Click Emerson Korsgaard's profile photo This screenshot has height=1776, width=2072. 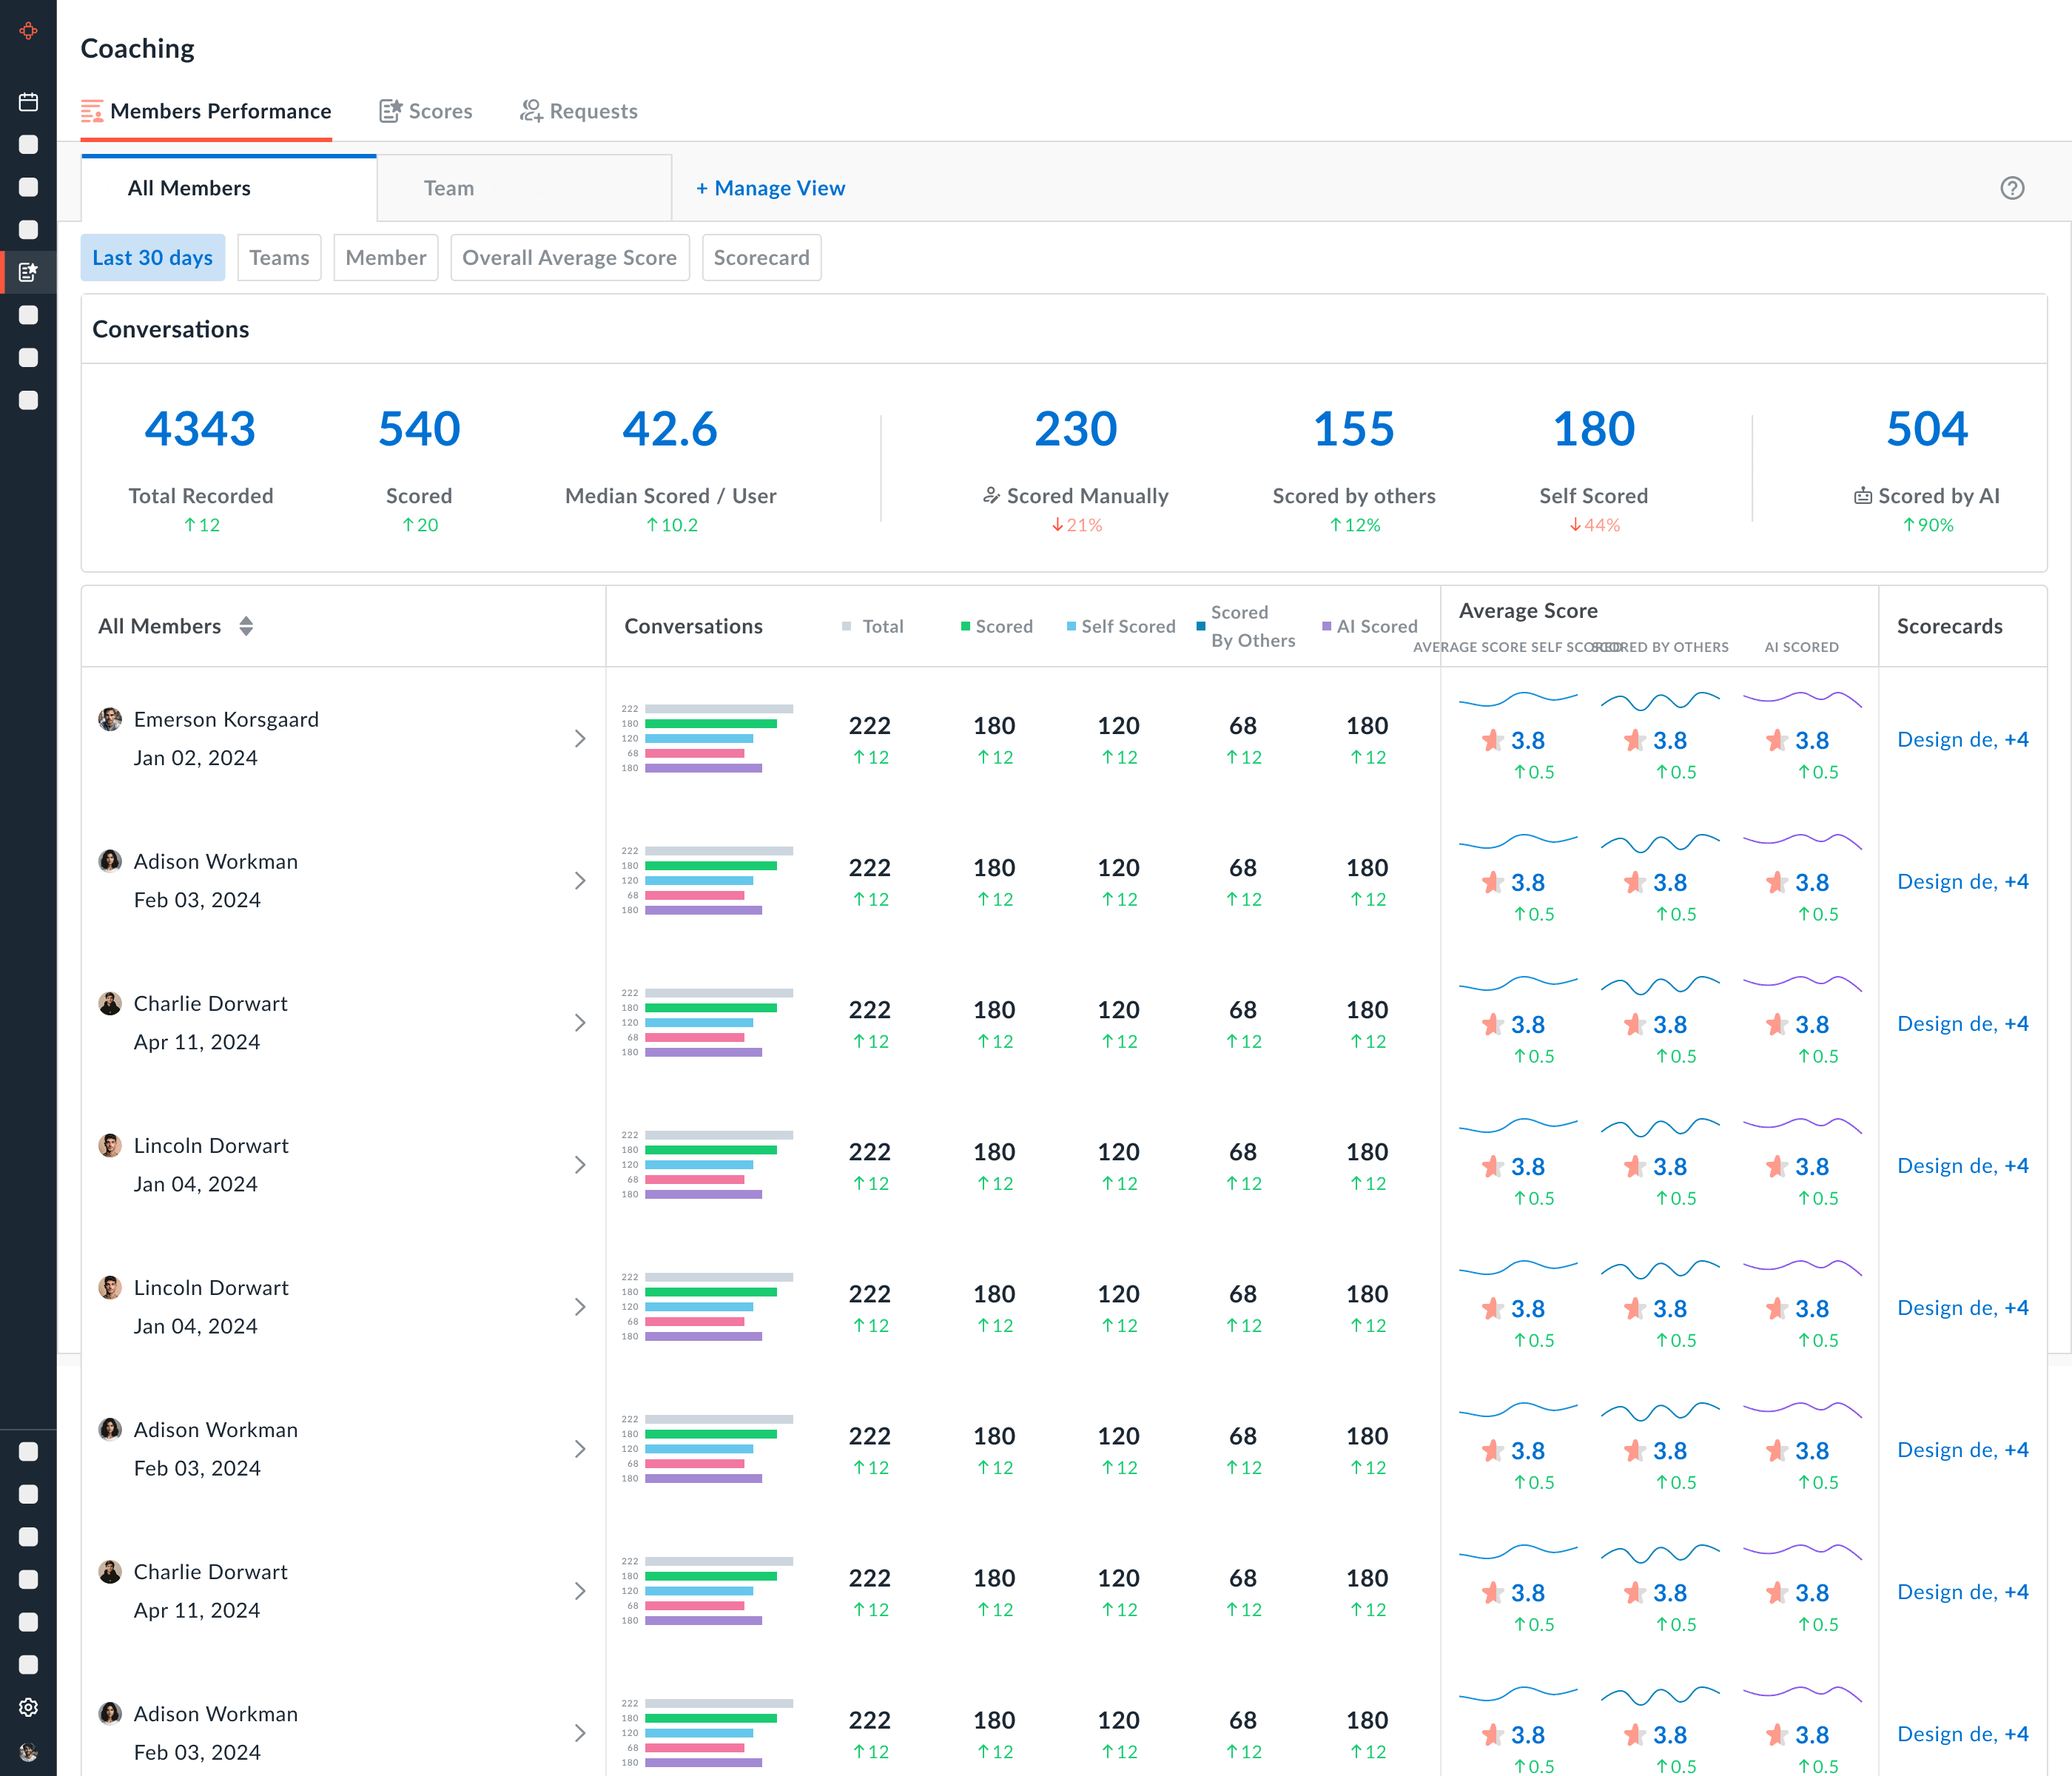click(110, 719)
